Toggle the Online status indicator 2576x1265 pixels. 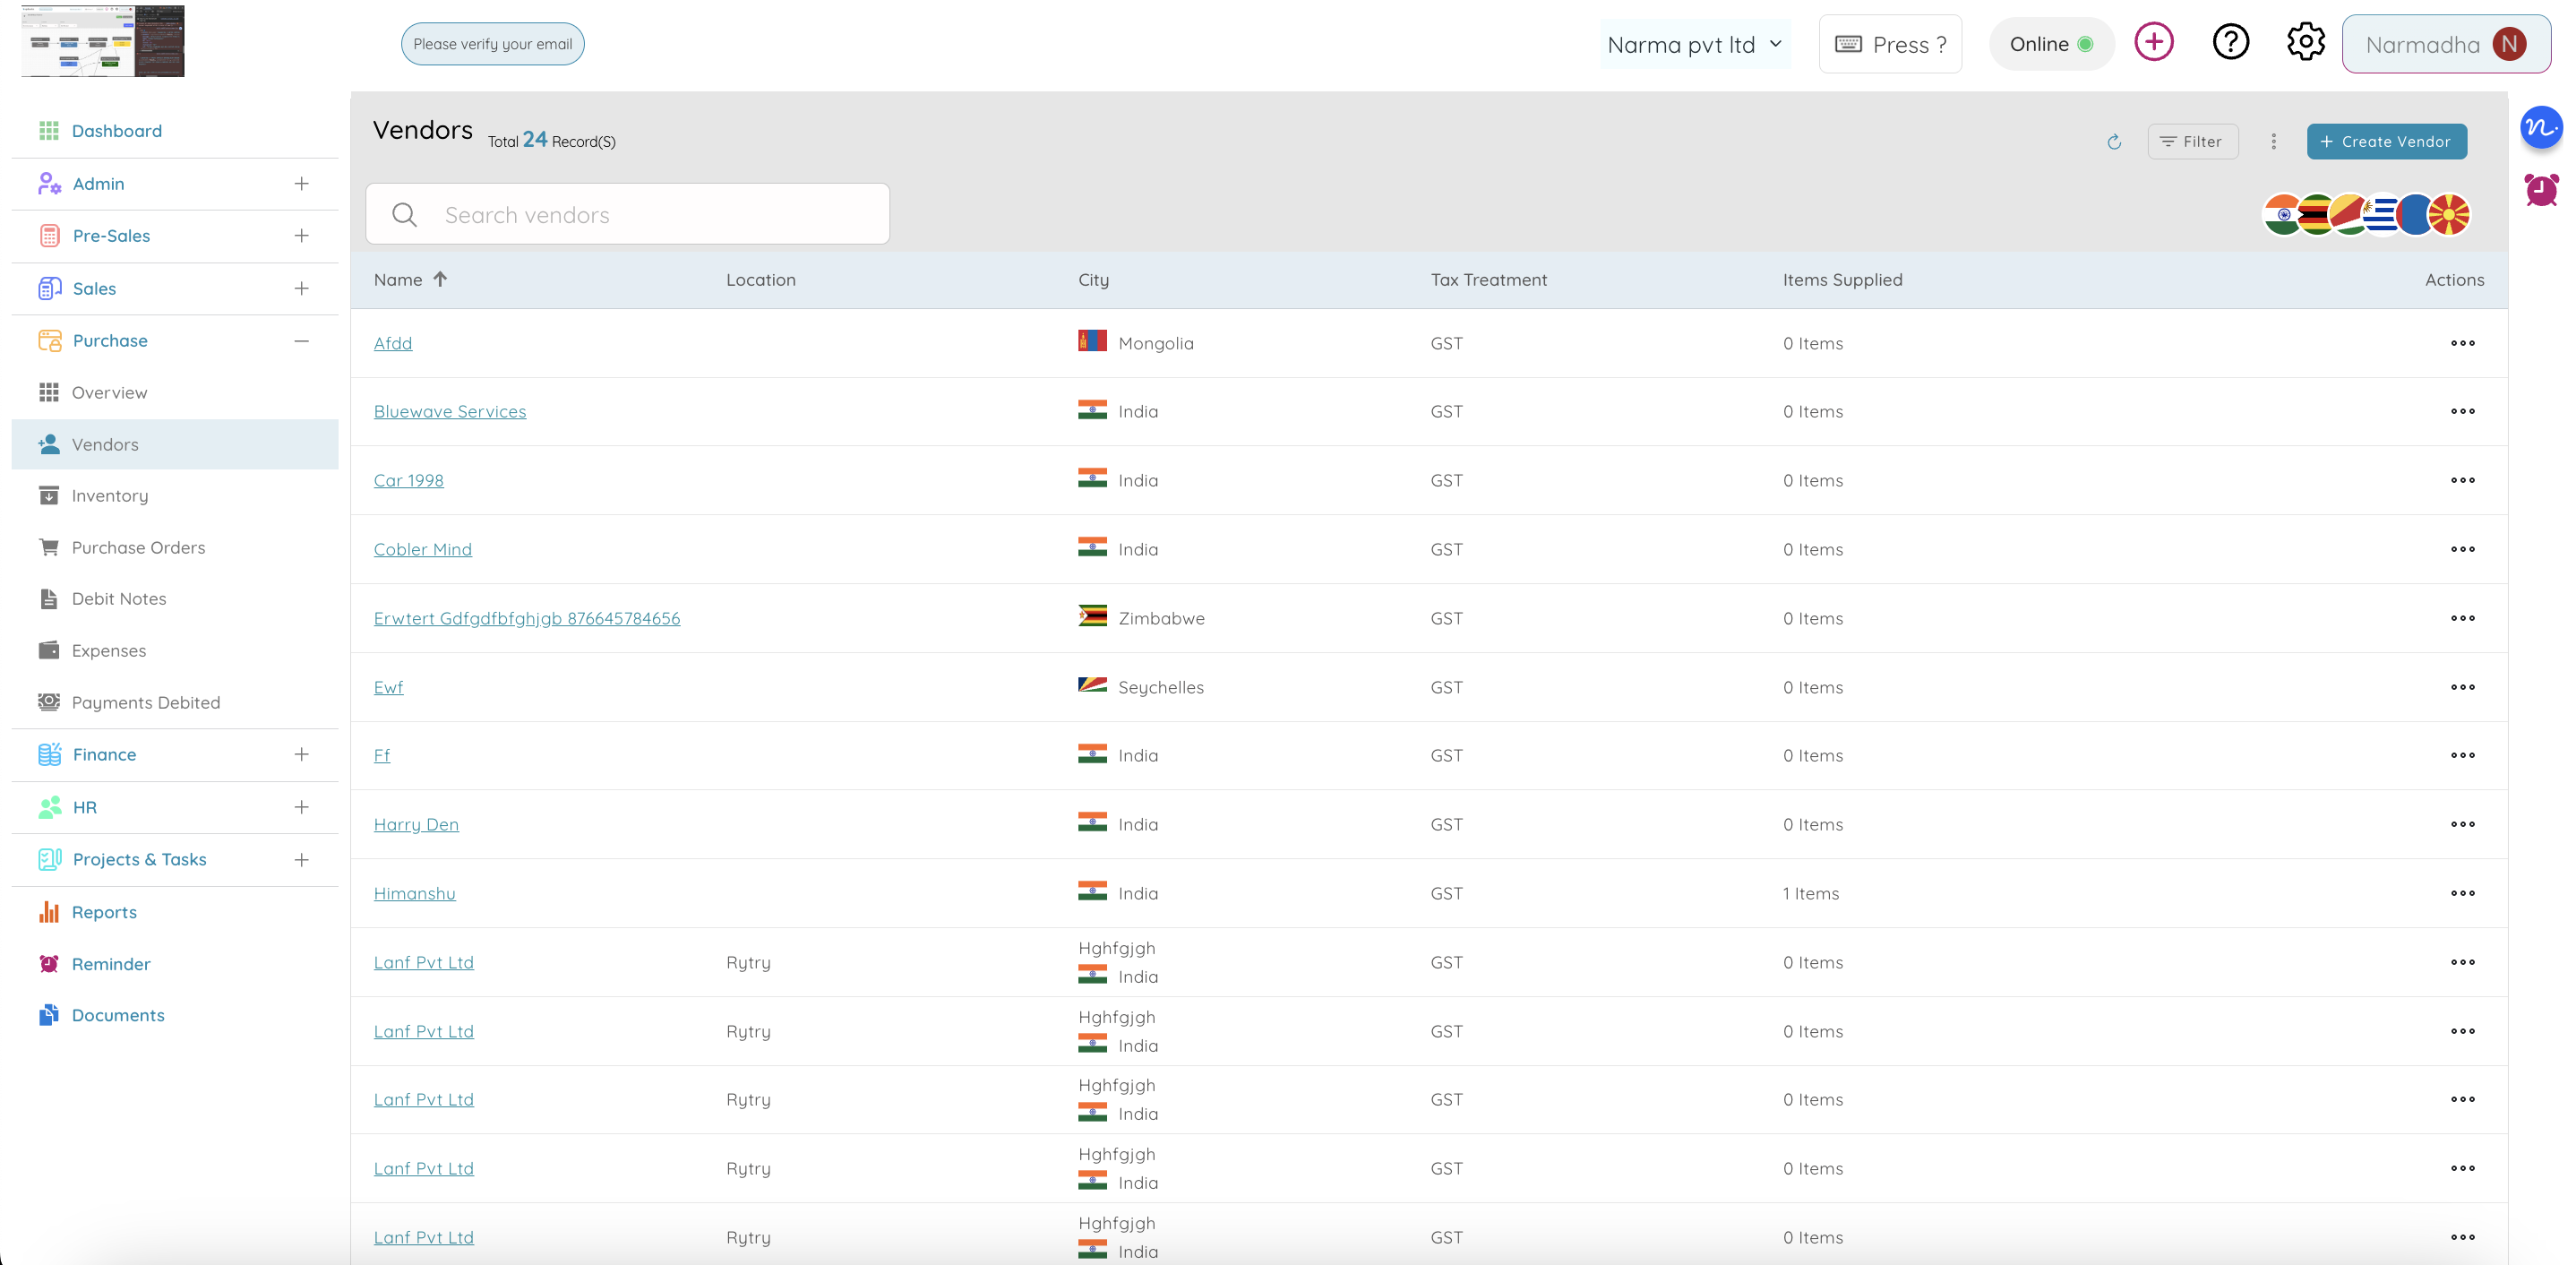(x=2051, y=43)
